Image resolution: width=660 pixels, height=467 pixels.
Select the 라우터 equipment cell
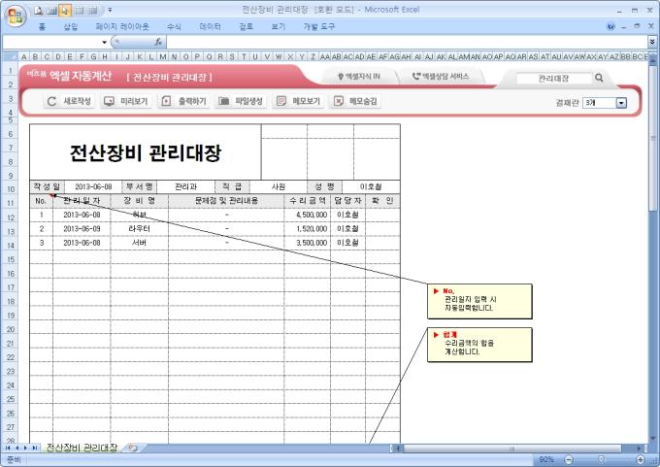coord(140,229)
